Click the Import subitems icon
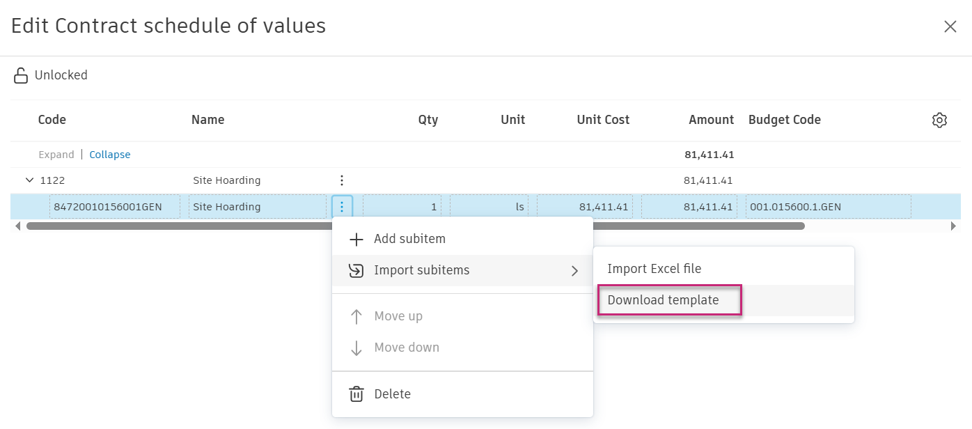 click(356, 270)
